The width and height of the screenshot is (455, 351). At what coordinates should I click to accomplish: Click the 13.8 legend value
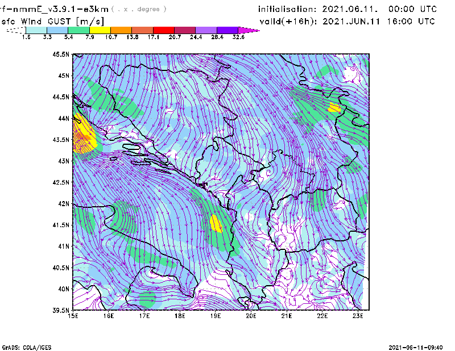pos(133,37)
